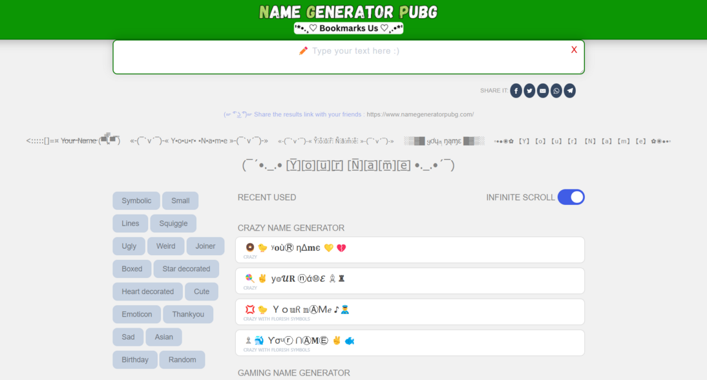The height and width of the screenshot is (380, 707).
Task: Expand the Birthday names category
Action: (134, 359)
